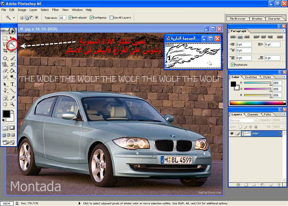288x206 pixels.
Task: Select the Type tool
Action: [12, 84]
